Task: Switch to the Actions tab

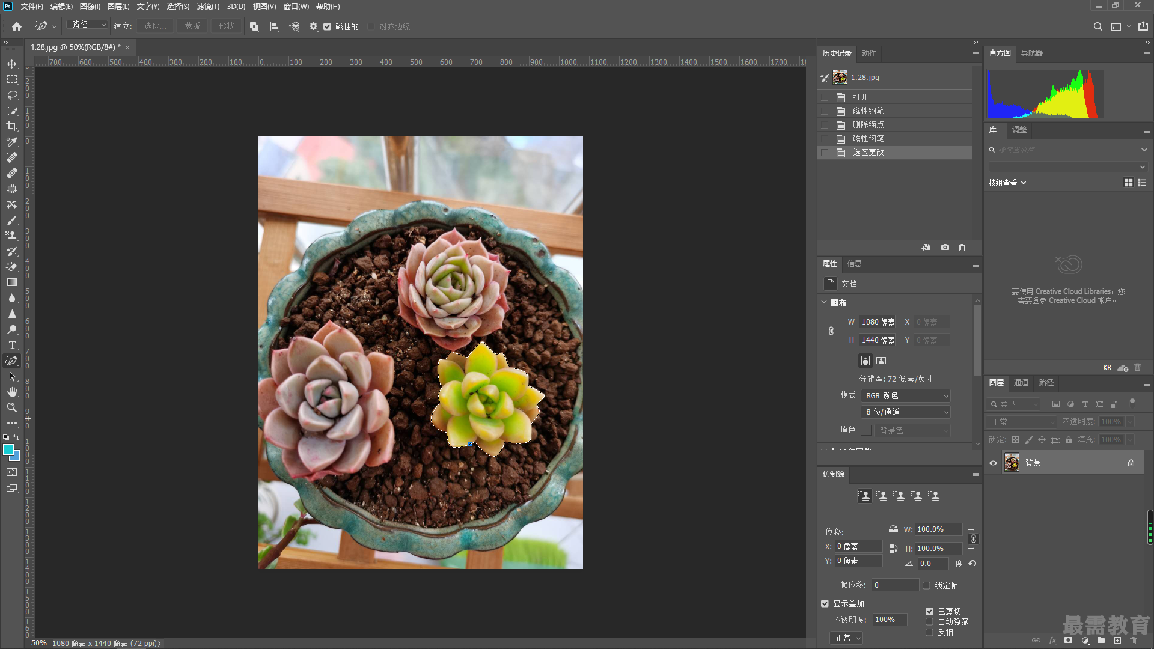Action: pyautogui.click(x=869, y=53)
